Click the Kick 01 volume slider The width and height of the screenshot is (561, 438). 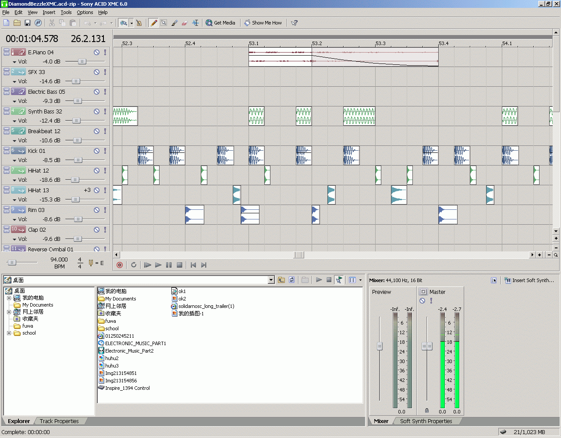click(x=78, y=160)
